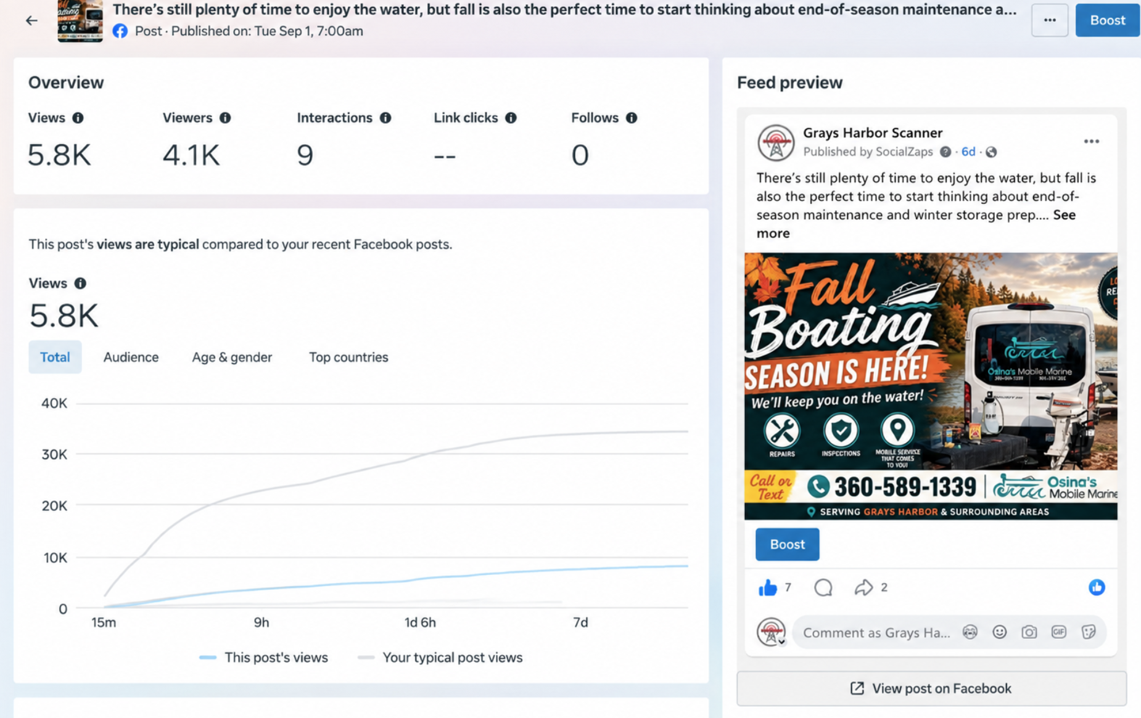Screen dimensions: 1141x718
Task: Focus the Comment as Grays Harbor field
Action: tap(949, 632)
